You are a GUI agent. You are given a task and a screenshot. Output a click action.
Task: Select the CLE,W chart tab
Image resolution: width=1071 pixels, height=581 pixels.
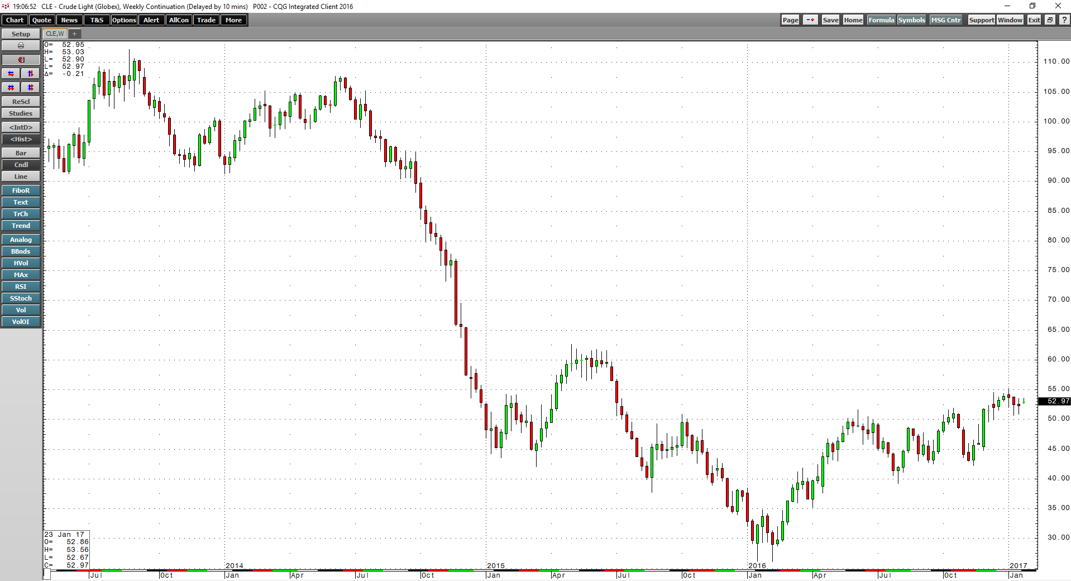pyautogui.click(x=55, y=34)
